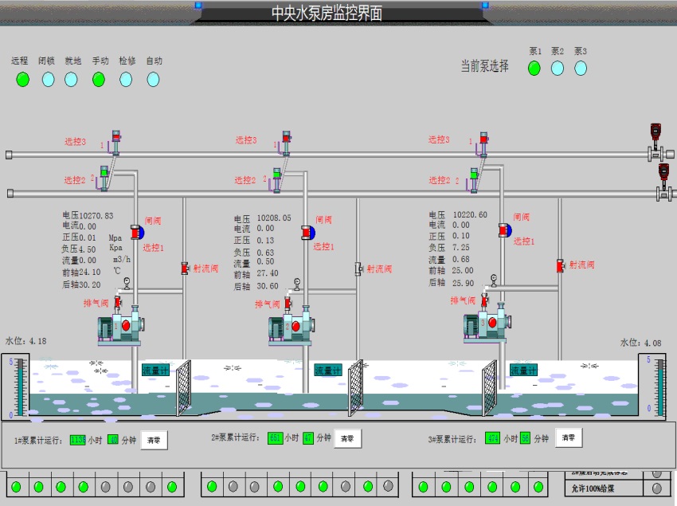Click the left water level gauge
The image size is (677, 506).
pyautogui.click(x=19, y=387)
